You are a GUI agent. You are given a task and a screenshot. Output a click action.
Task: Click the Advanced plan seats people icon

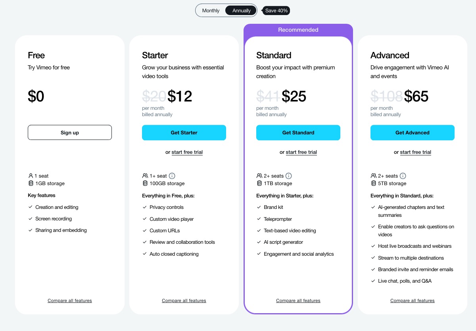coord(374,176)
